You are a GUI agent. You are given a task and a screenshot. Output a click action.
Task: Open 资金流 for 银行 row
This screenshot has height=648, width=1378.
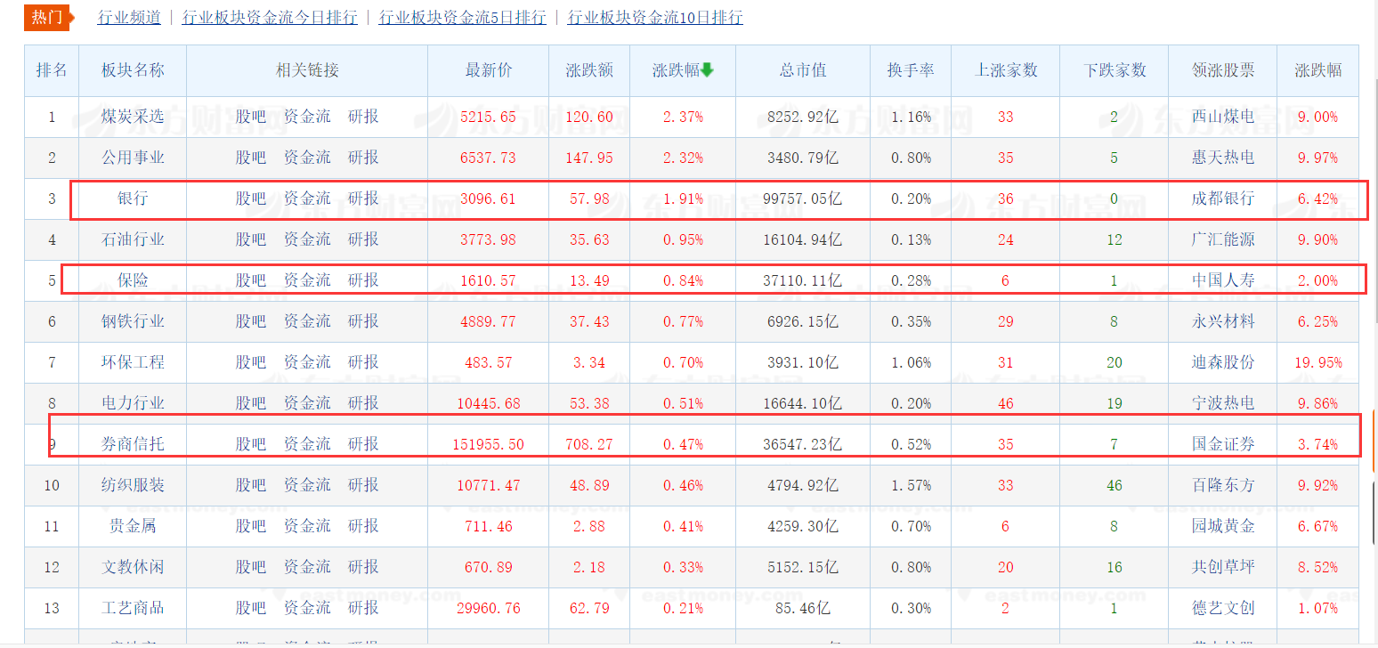(307, 198)
